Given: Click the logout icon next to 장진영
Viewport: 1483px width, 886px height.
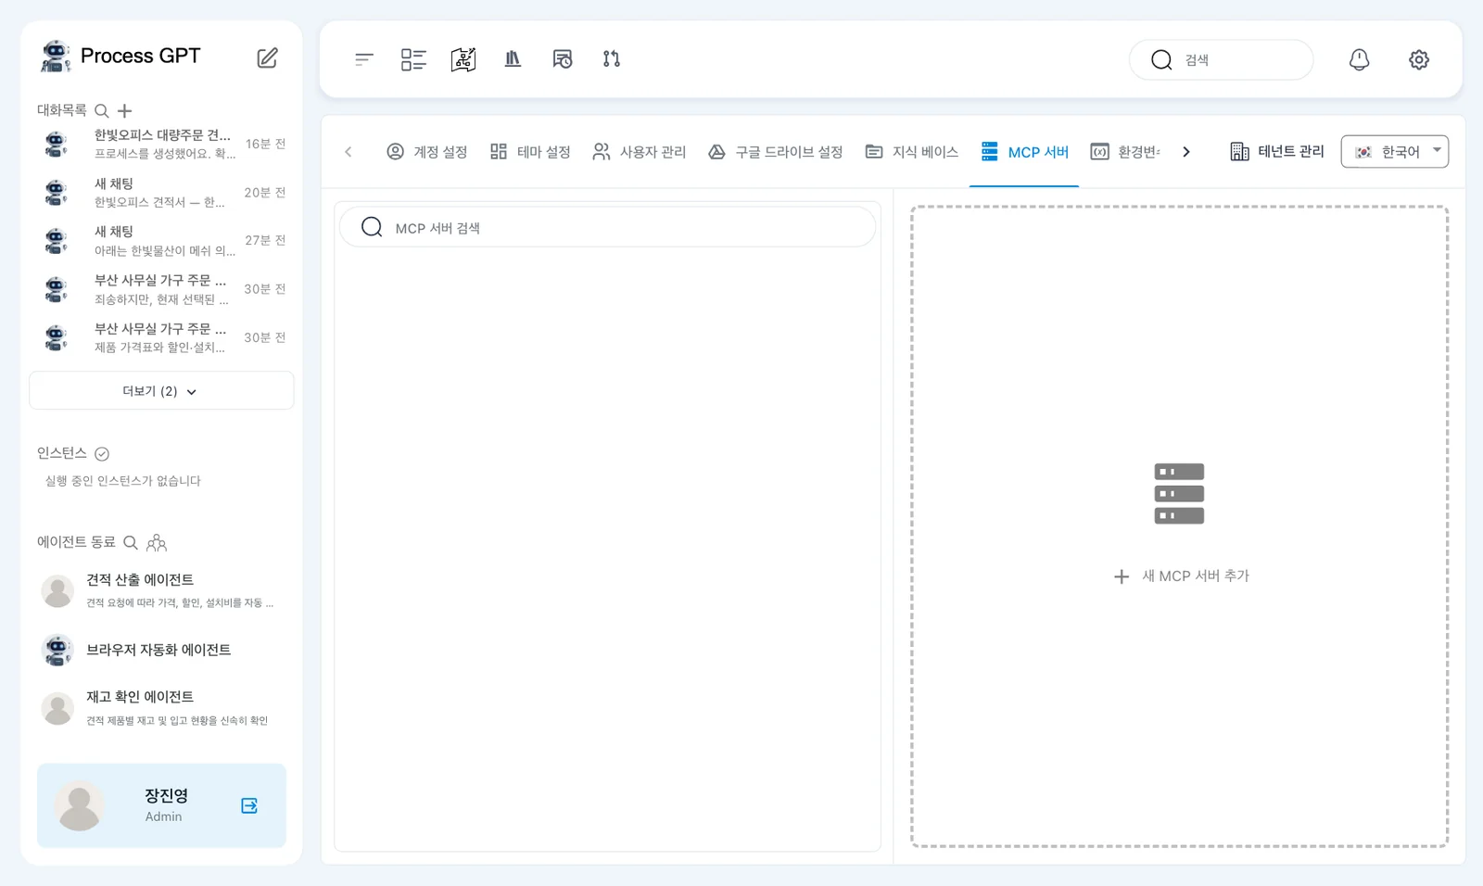Looking at the screenshot, I should coord(249,805).
